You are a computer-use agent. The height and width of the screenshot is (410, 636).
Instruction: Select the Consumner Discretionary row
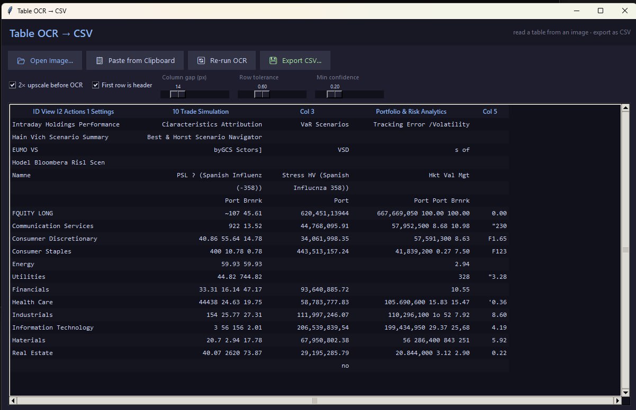coord(259,239)
